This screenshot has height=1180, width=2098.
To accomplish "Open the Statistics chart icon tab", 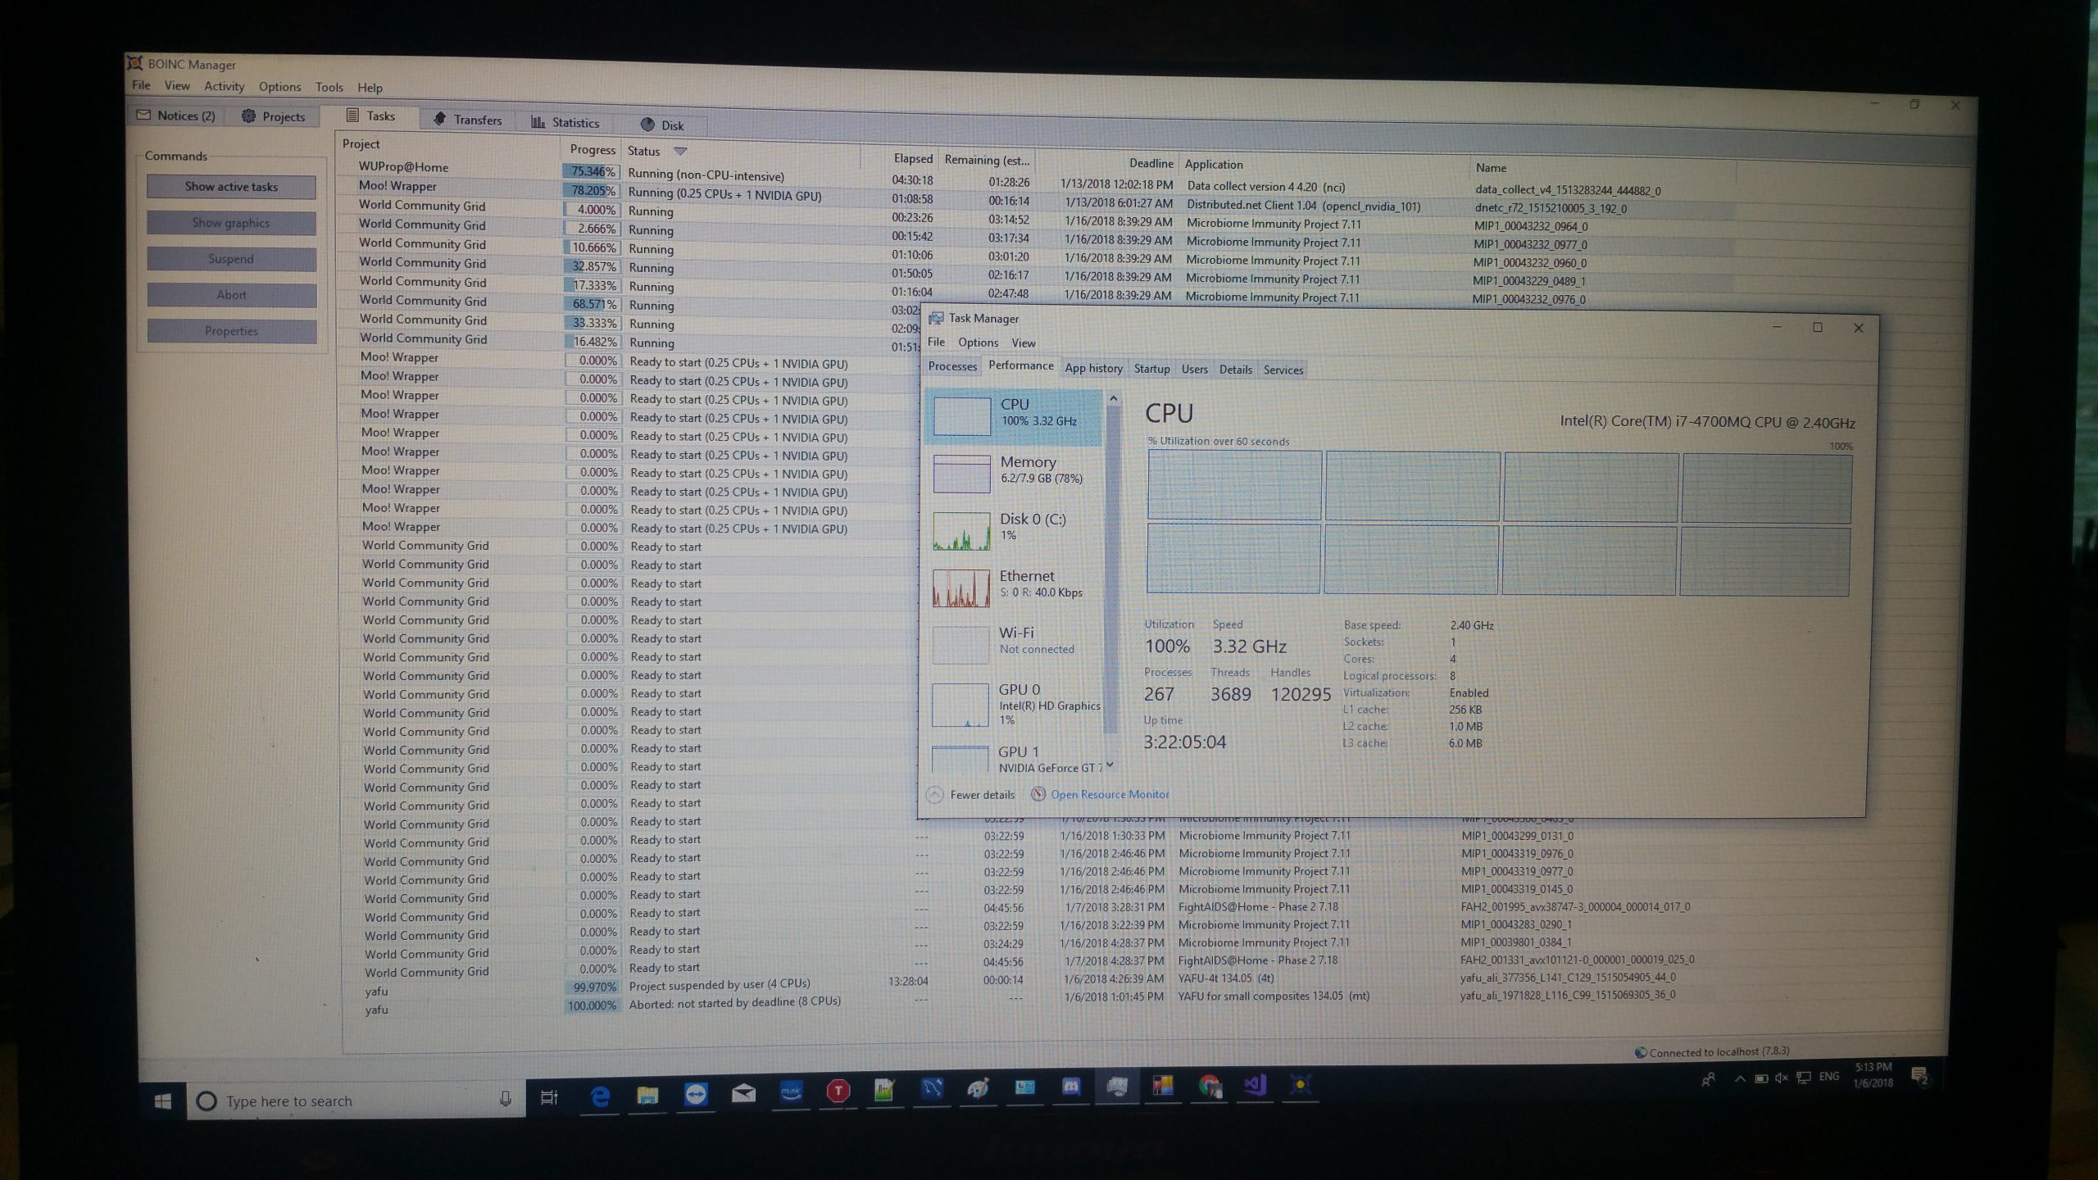I will point(538,122).
